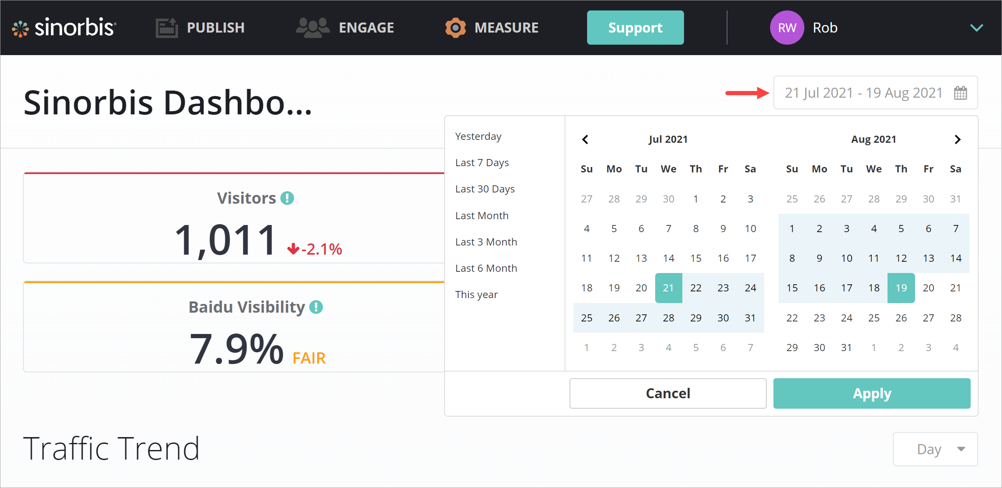Click the Baidu Visibility info icon

pos(316,307)
